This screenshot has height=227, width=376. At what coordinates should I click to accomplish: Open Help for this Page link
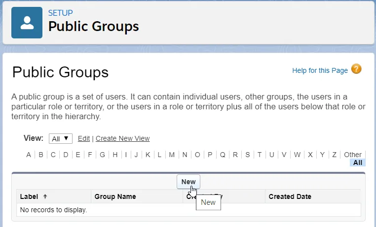coord(320,70)
